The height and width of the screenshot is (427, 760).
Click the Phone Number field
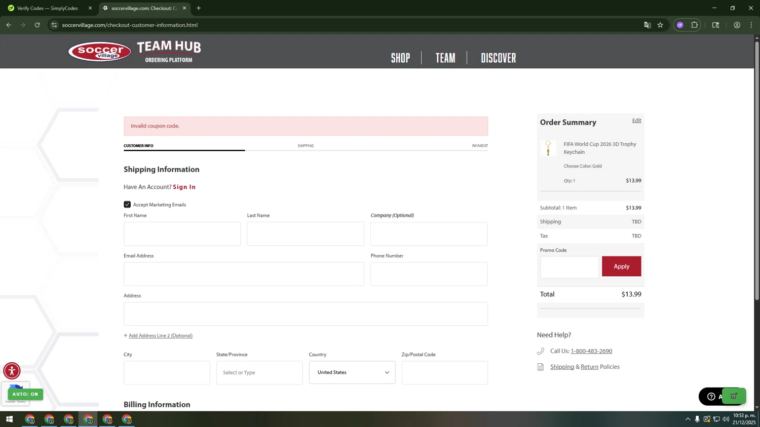coord(429,274)
